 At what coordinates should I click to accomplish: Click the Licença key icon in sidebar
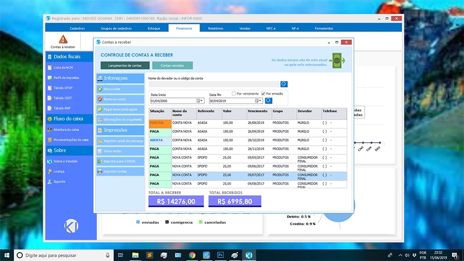tap(50, 171)
